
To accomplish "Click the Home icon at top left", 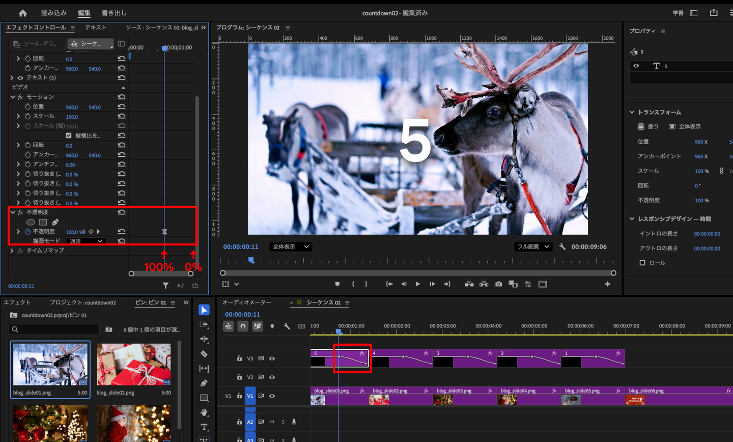I will coord(22,13).
